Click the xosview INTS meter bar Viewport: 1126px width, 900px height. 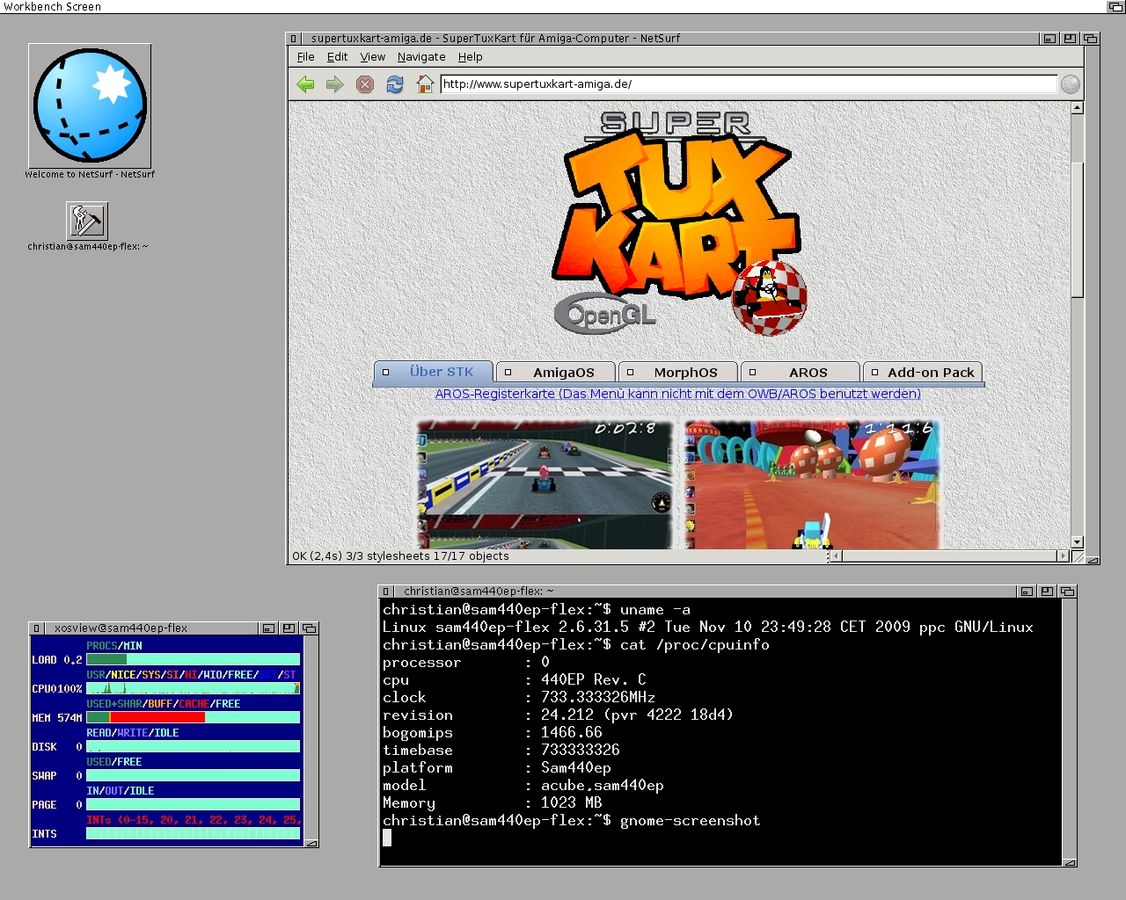click(x=193, y=833)
